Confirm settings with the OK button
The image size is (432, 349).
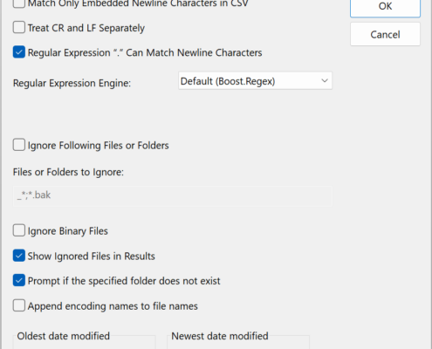[385, 7]
